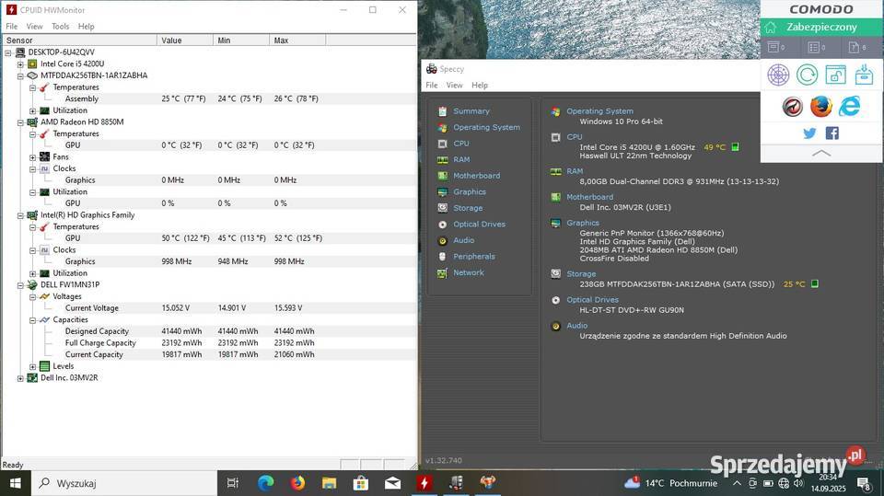Click the Comodo update circular arrow icon
Viewport: 884px width, 496px height.
pos(807,75)
